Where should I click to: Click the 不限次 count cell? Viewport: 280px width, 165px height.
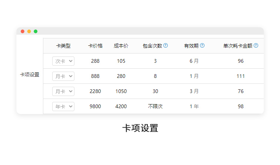[x=155, y=106]
